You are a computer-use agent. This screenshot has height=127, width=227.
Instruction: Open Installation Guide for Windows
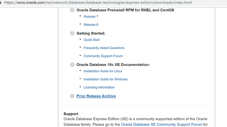click(105, 79)
